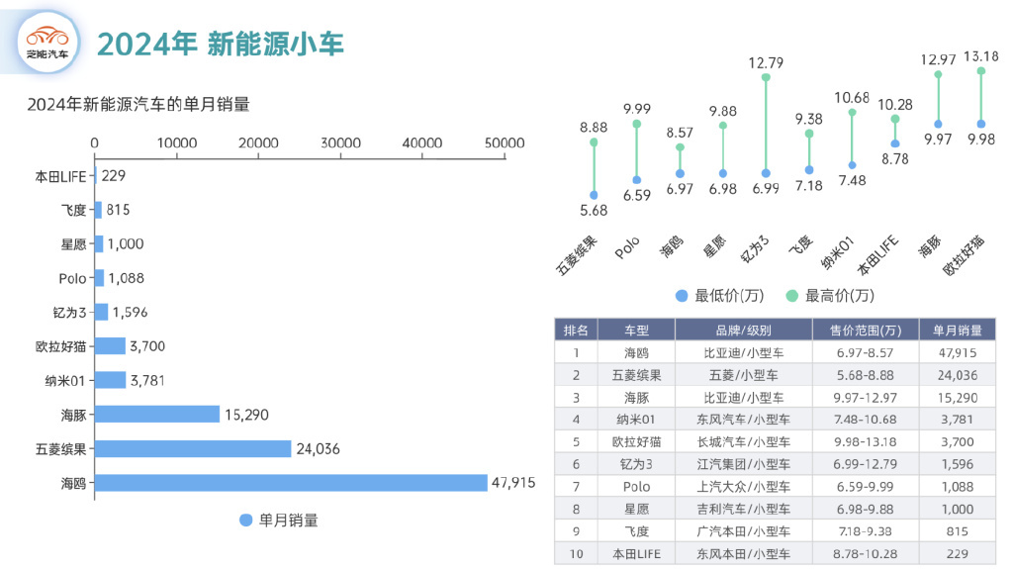The width and height of the screenshot is (1013, 569).
Task: Sort table by 排名 column header
Action: pyautogui.click(x=576, y=330)
